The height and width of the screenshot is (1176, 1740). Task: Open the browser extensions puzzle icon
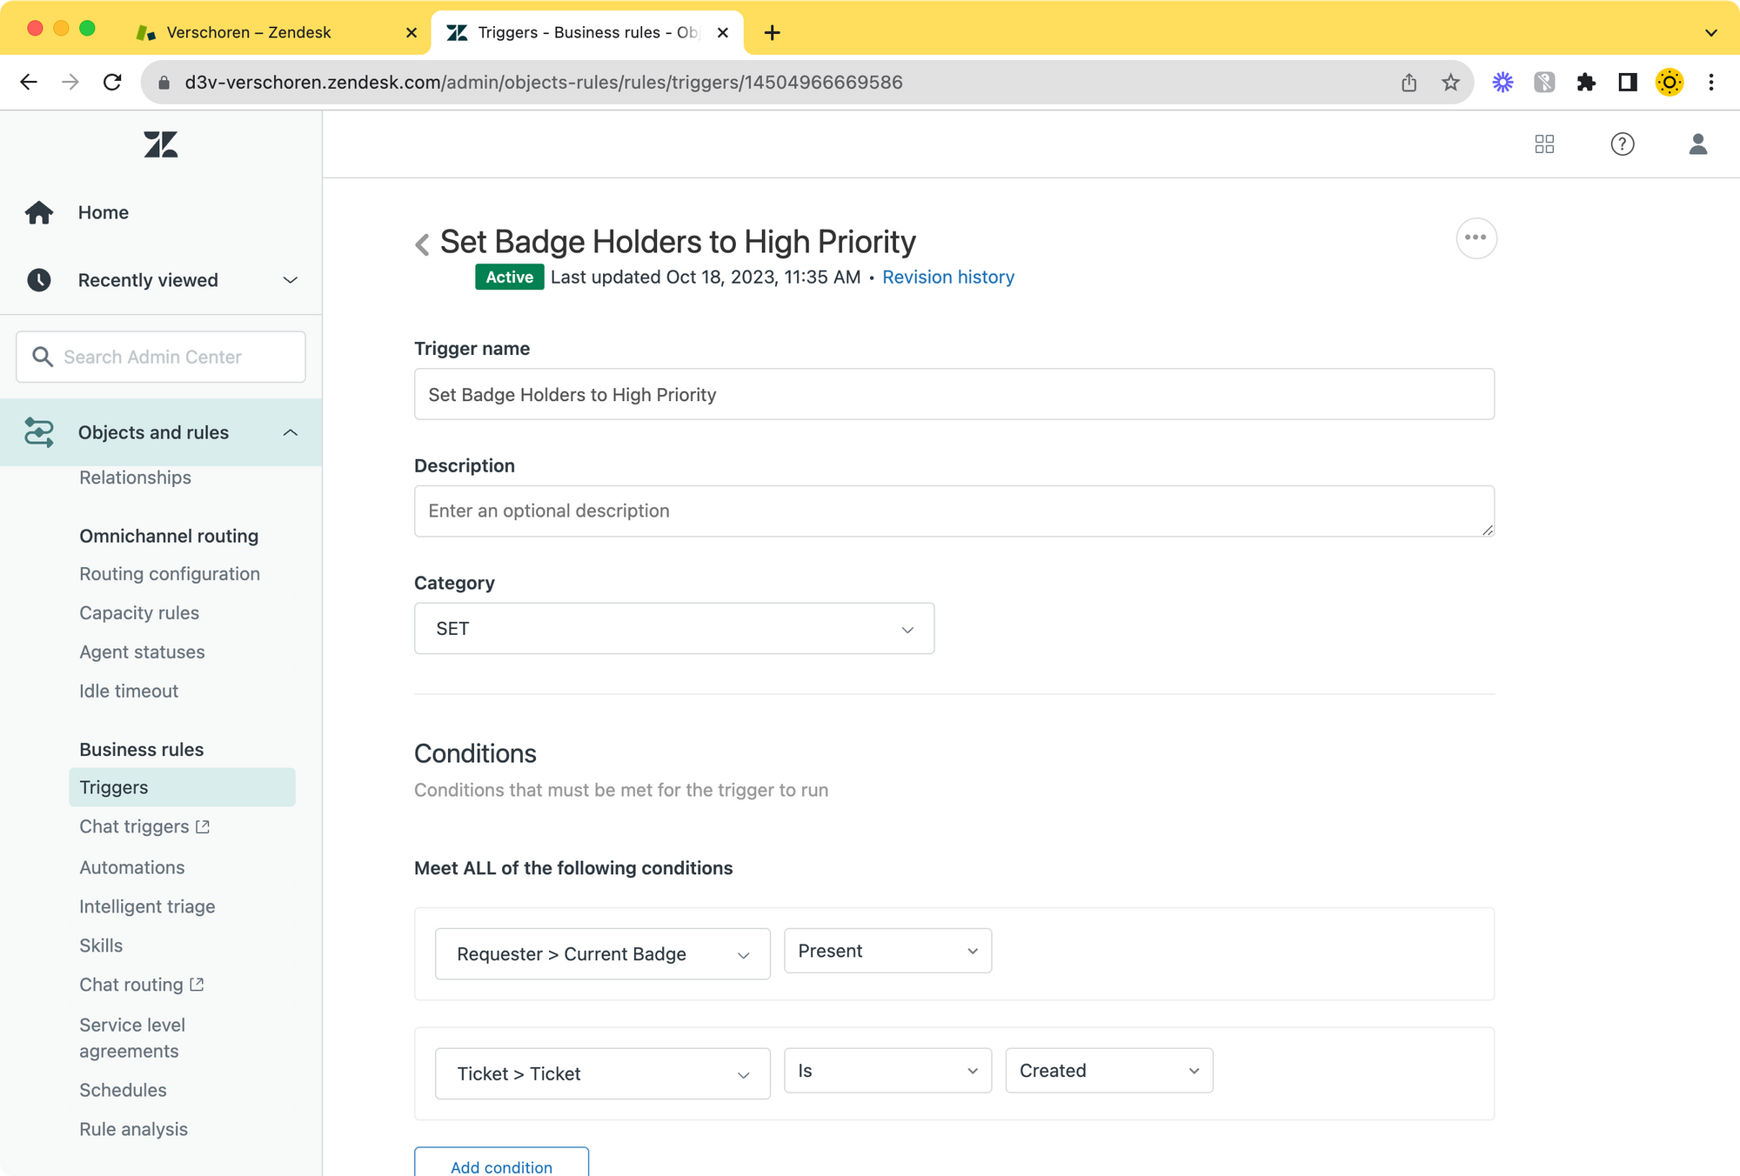click(x=1586, y=83)
